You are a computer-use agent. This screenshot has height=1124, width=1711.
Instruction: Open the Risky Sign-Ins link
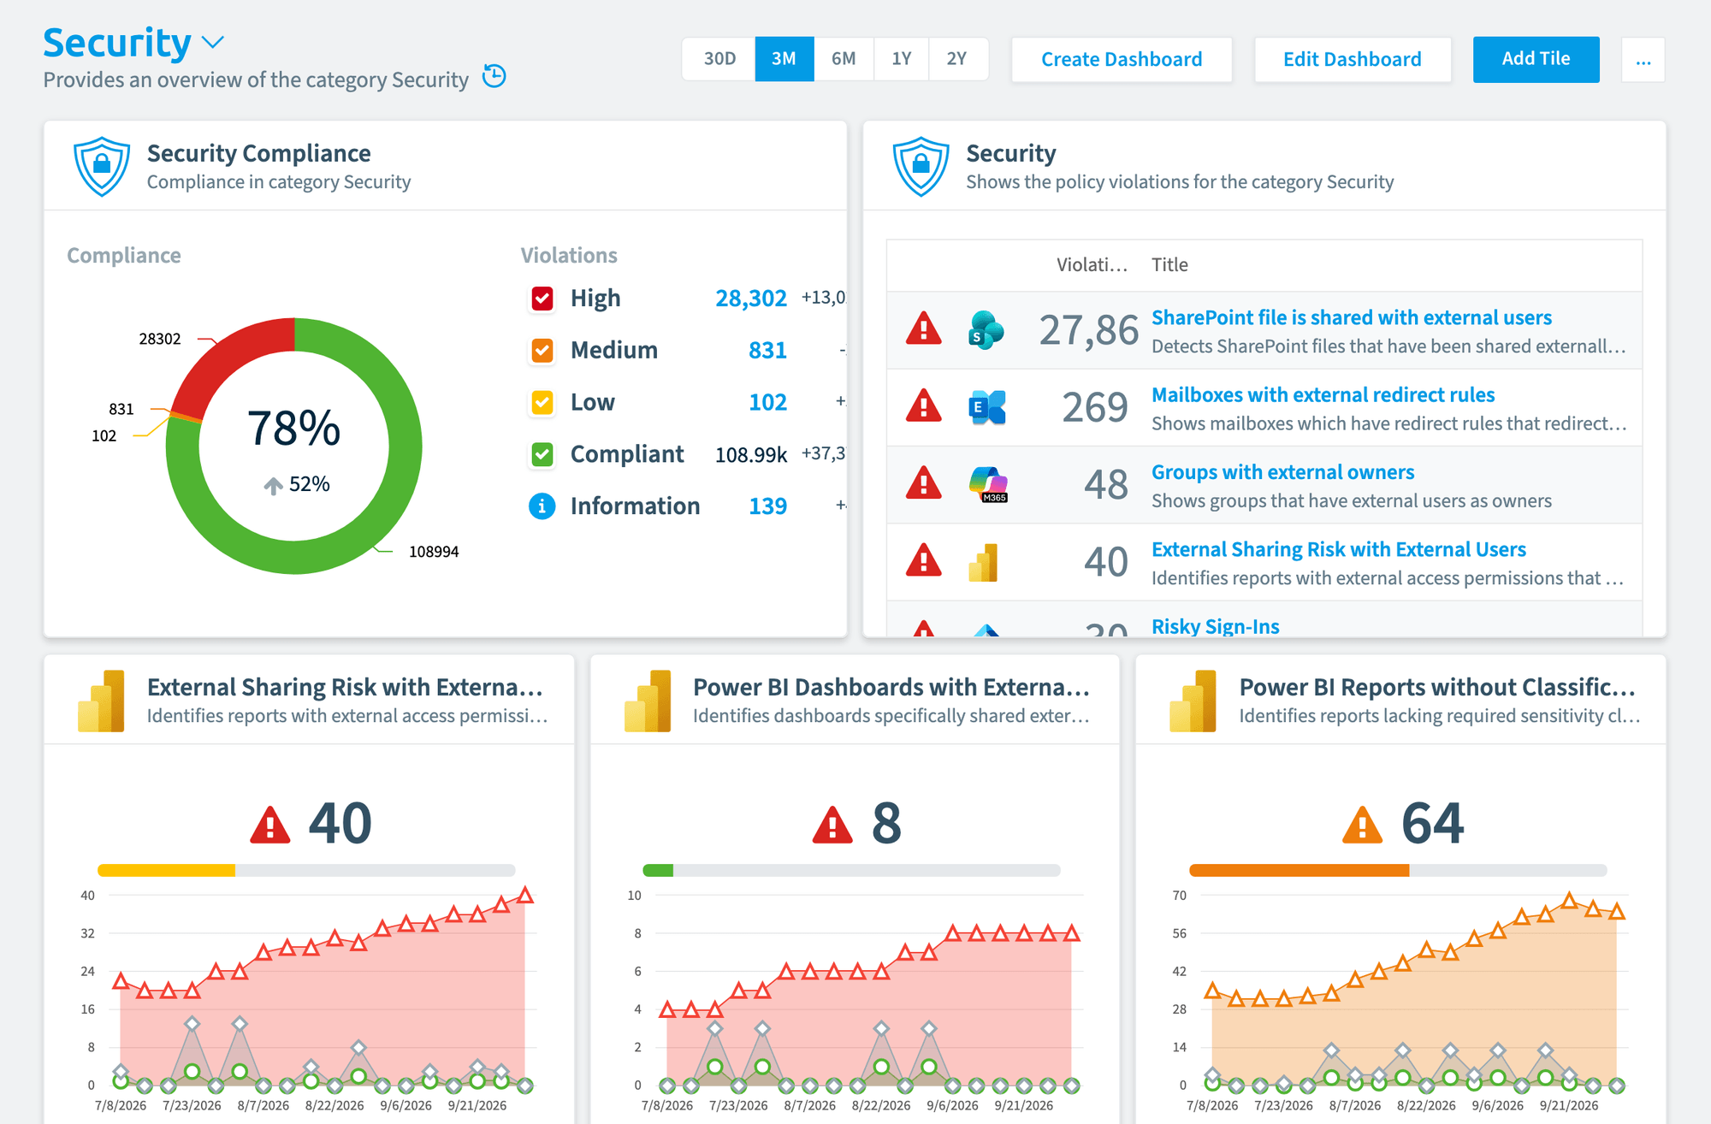(x=1215, y=626)
